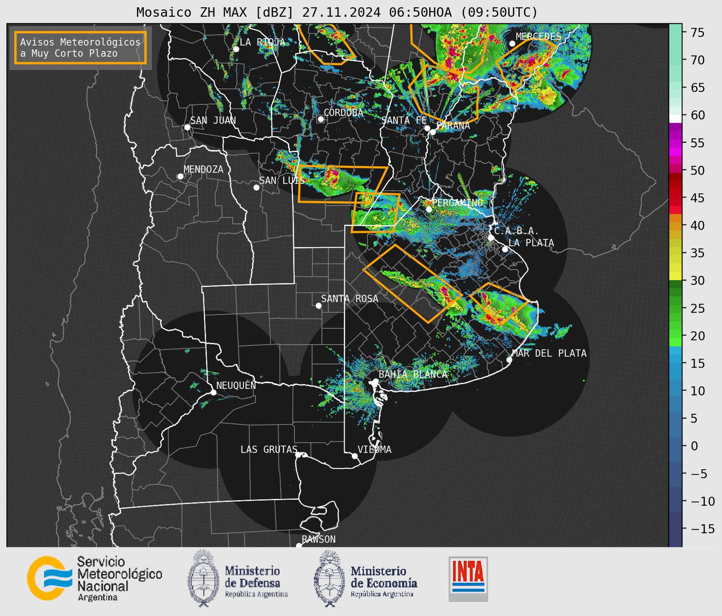722x616 pixels.
Task: Click the 45 dBZ red segment of the color scale
Action: tap(675, 198)
